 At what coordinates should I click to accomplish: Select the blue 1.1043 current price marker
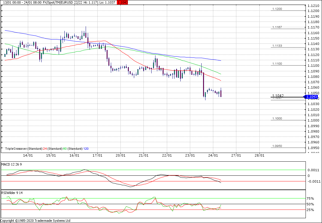point(312,97)
